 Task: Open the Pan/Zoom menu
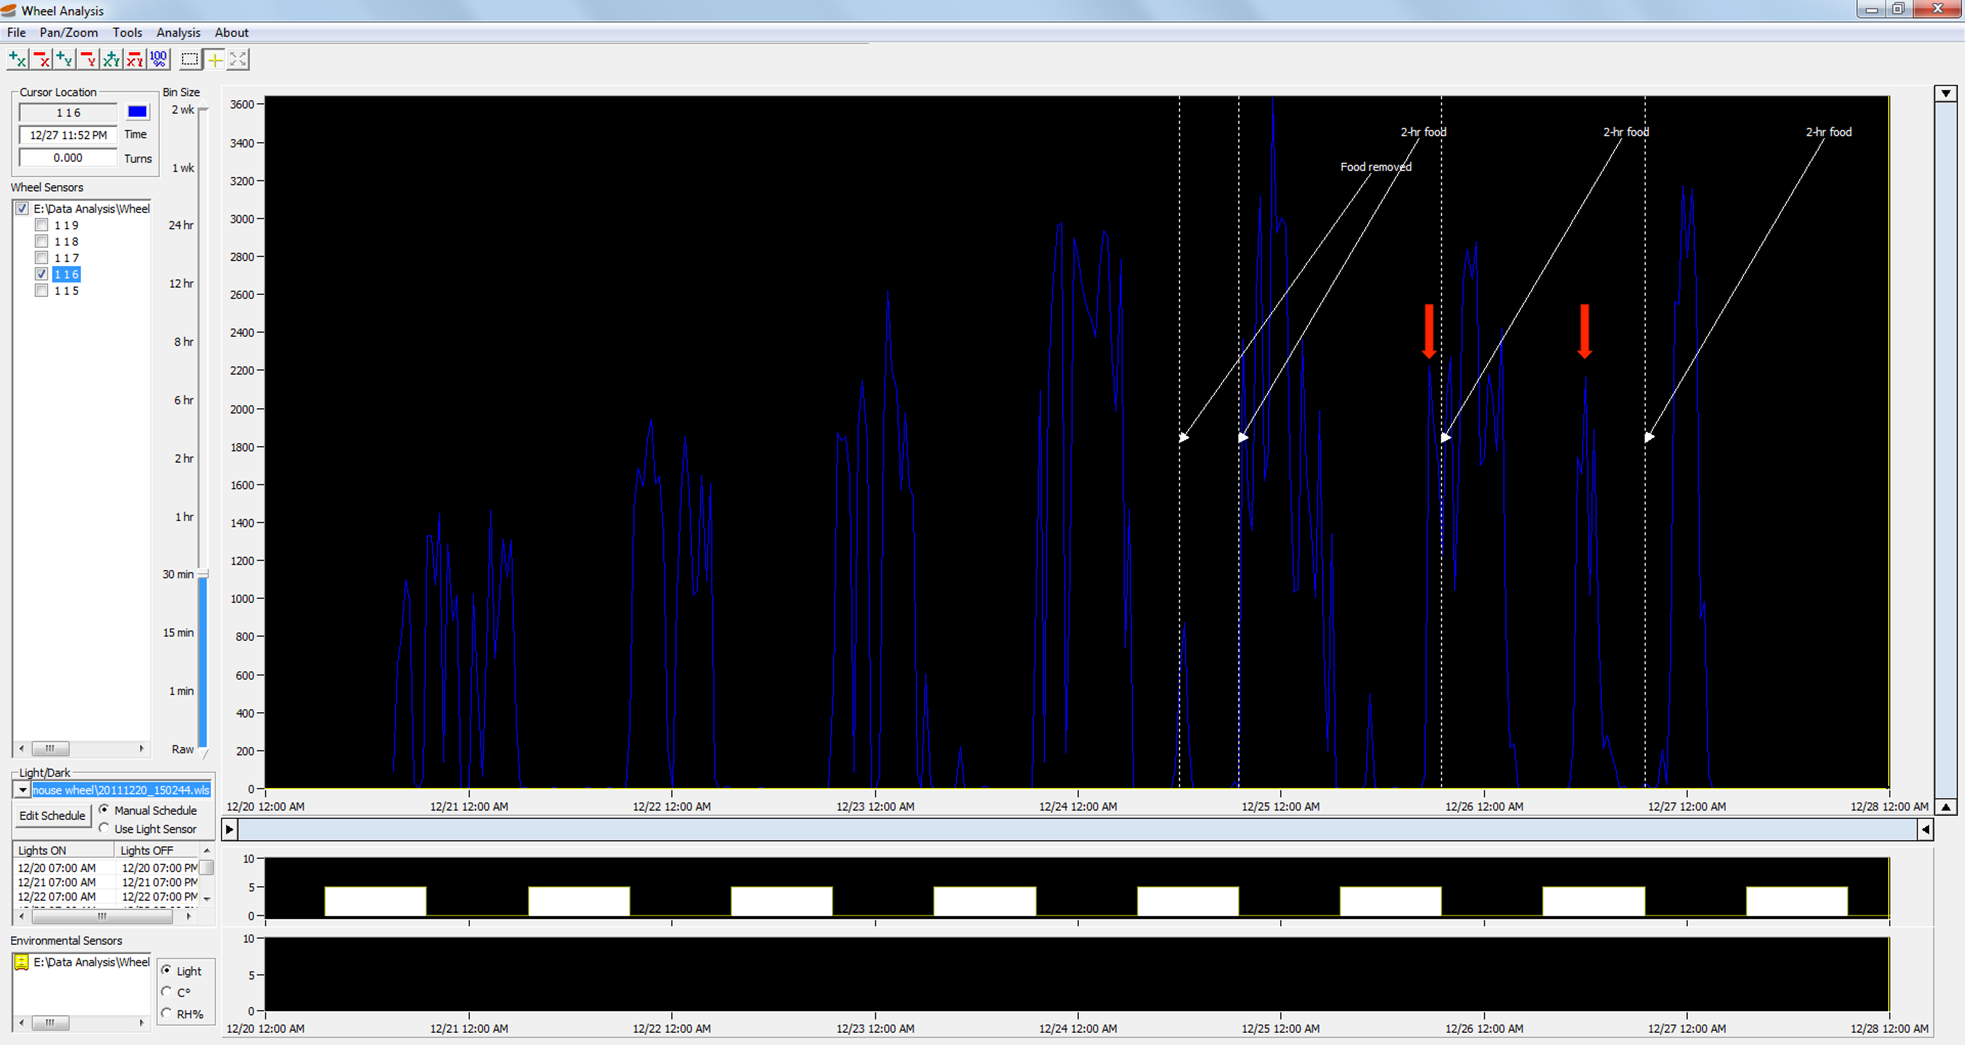(69, 33)
